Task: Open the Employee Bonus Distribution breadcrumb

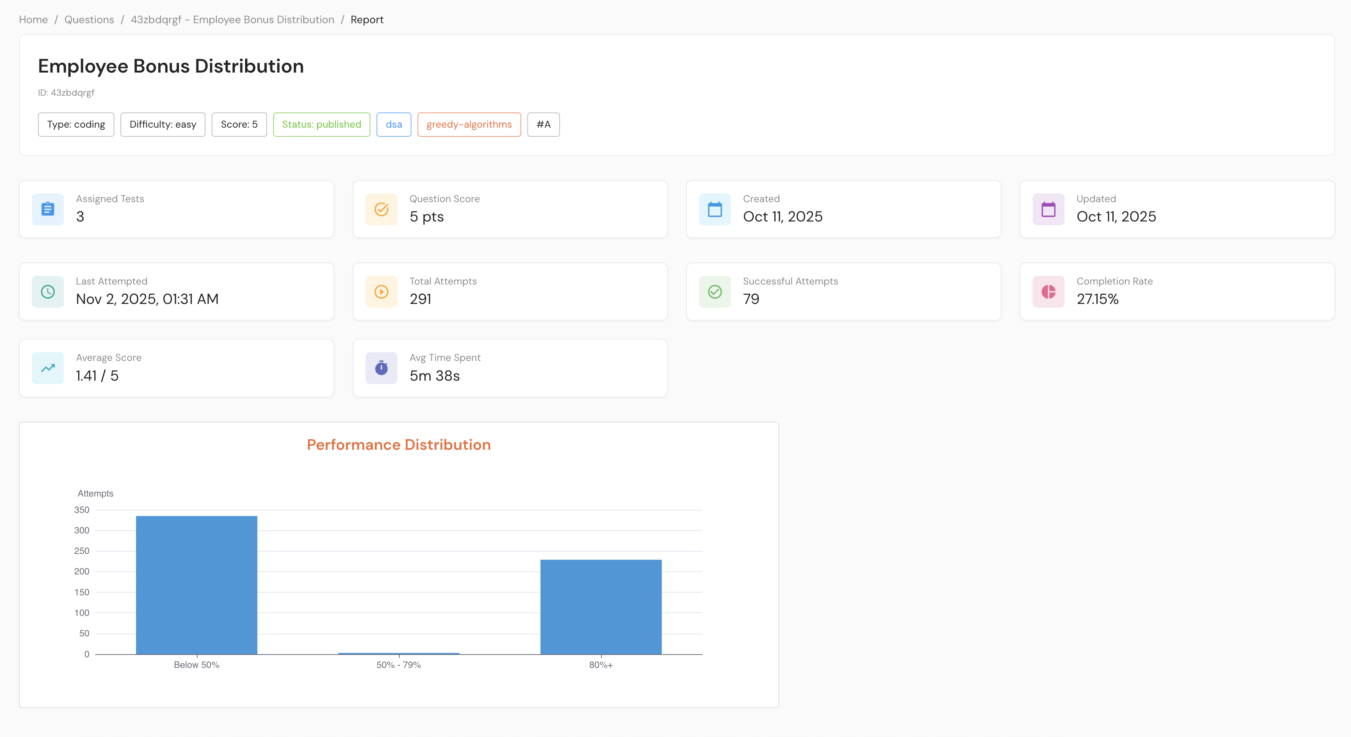Action: coord(233,19)
